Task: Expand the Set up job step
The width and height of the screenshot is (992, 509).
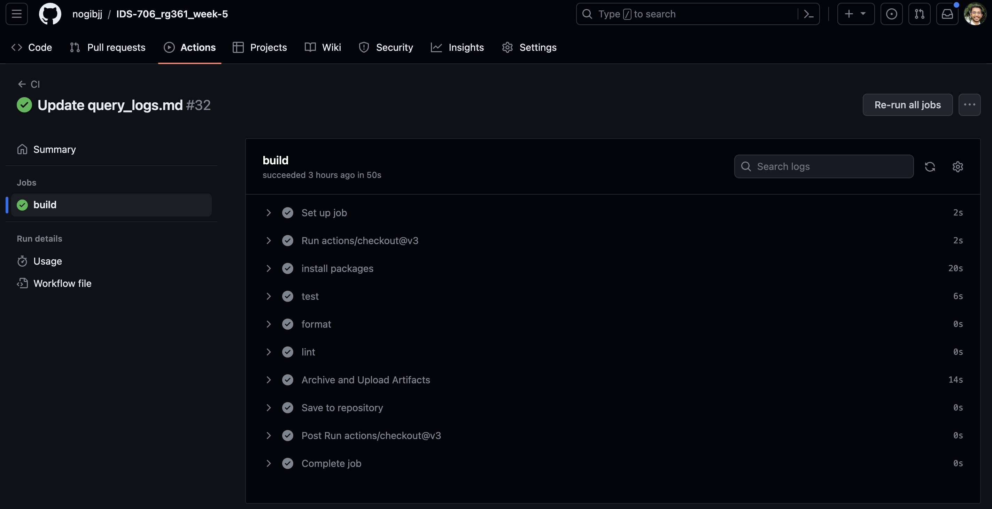Action: (x=269, y=213)
